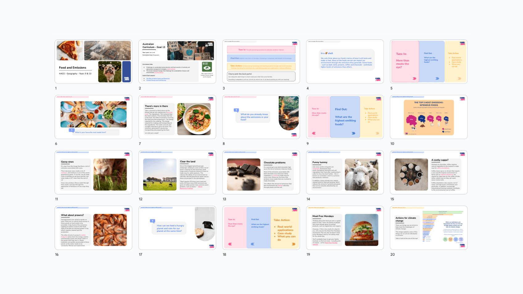The width and height of the screenshot is (523, 294).
Task: Click the blue back arrow on slide 18
Action: point(252,244)
